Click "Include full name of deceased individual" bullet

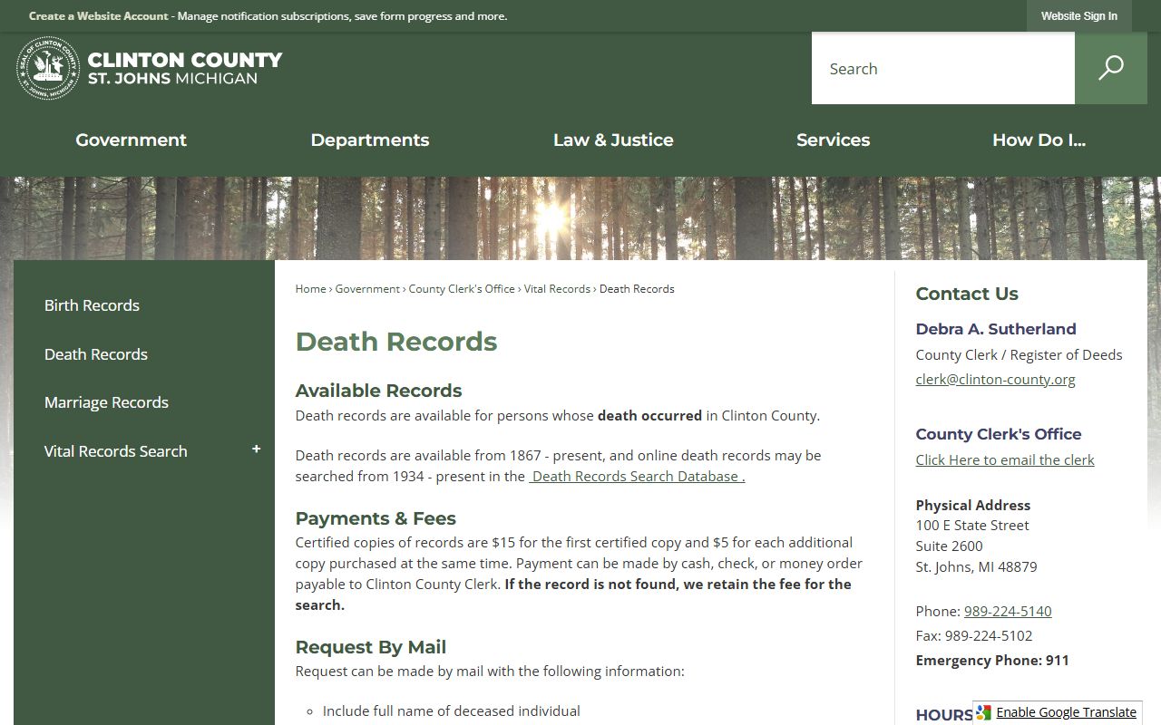(x=452, y=711)
